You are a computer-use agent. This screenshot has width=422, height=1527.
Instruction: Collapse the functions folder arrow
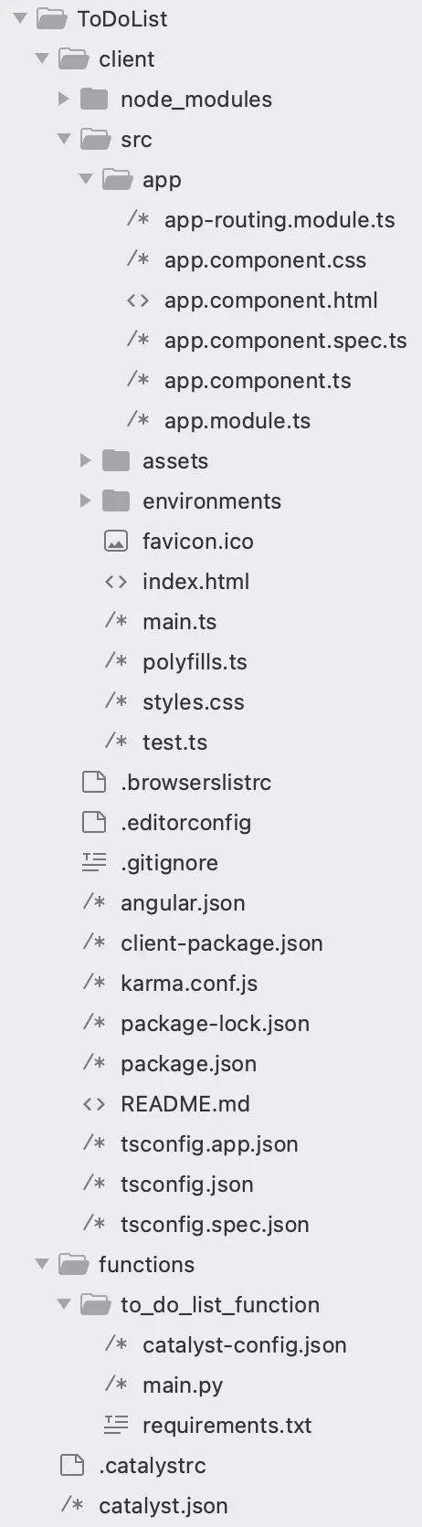coord(41,1264)
